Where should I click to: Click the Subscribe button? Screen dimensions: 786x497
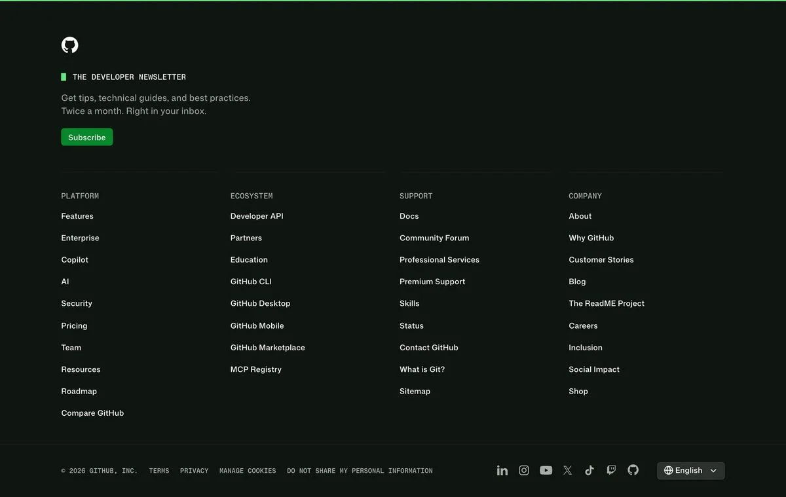click(87, 137)
